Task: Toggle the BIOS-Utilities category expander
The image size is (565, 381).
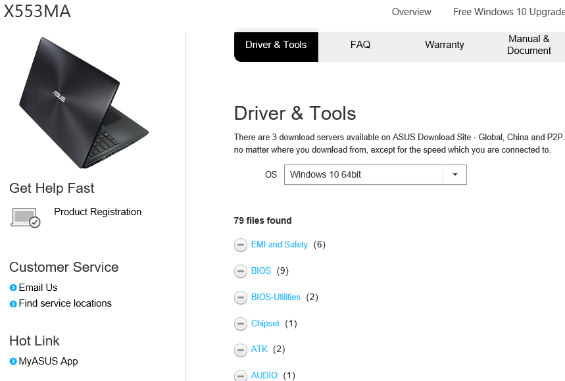Action: pyautogui.click(x=240, y=297)
